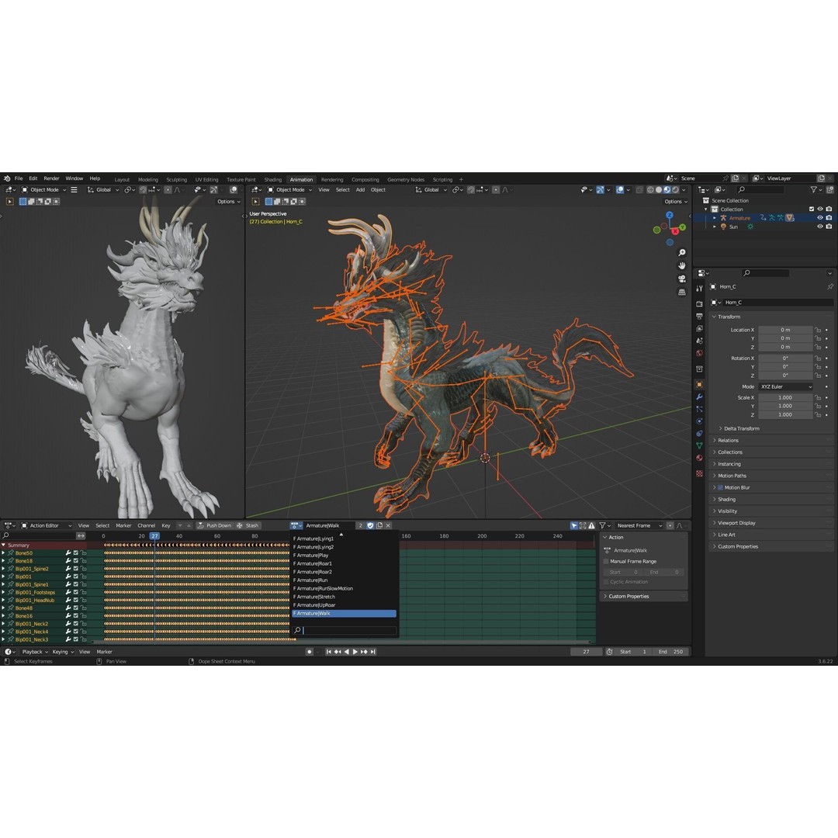This screenshot has width=838, height=838.
Task: Click the End frame 250 field
Action: pos(670,652)
